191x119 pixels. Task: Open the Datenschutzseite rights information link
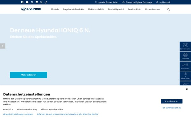tap(67, 114)
